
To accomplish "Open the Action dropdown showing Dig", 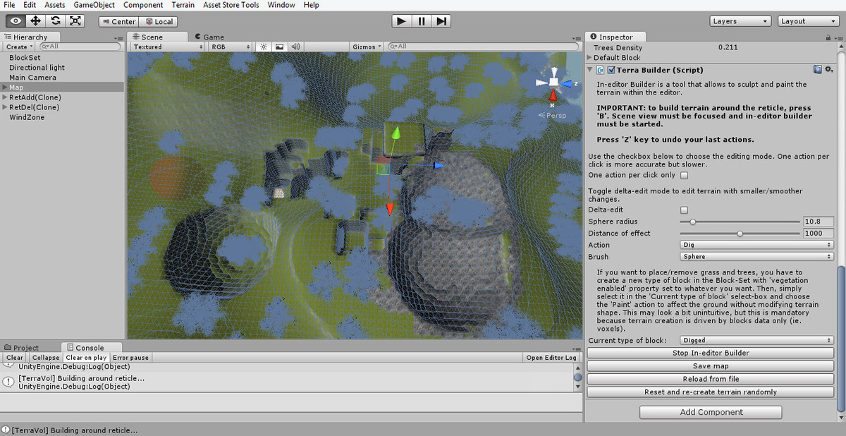I will pyautogui.click(x=756, y=245).
